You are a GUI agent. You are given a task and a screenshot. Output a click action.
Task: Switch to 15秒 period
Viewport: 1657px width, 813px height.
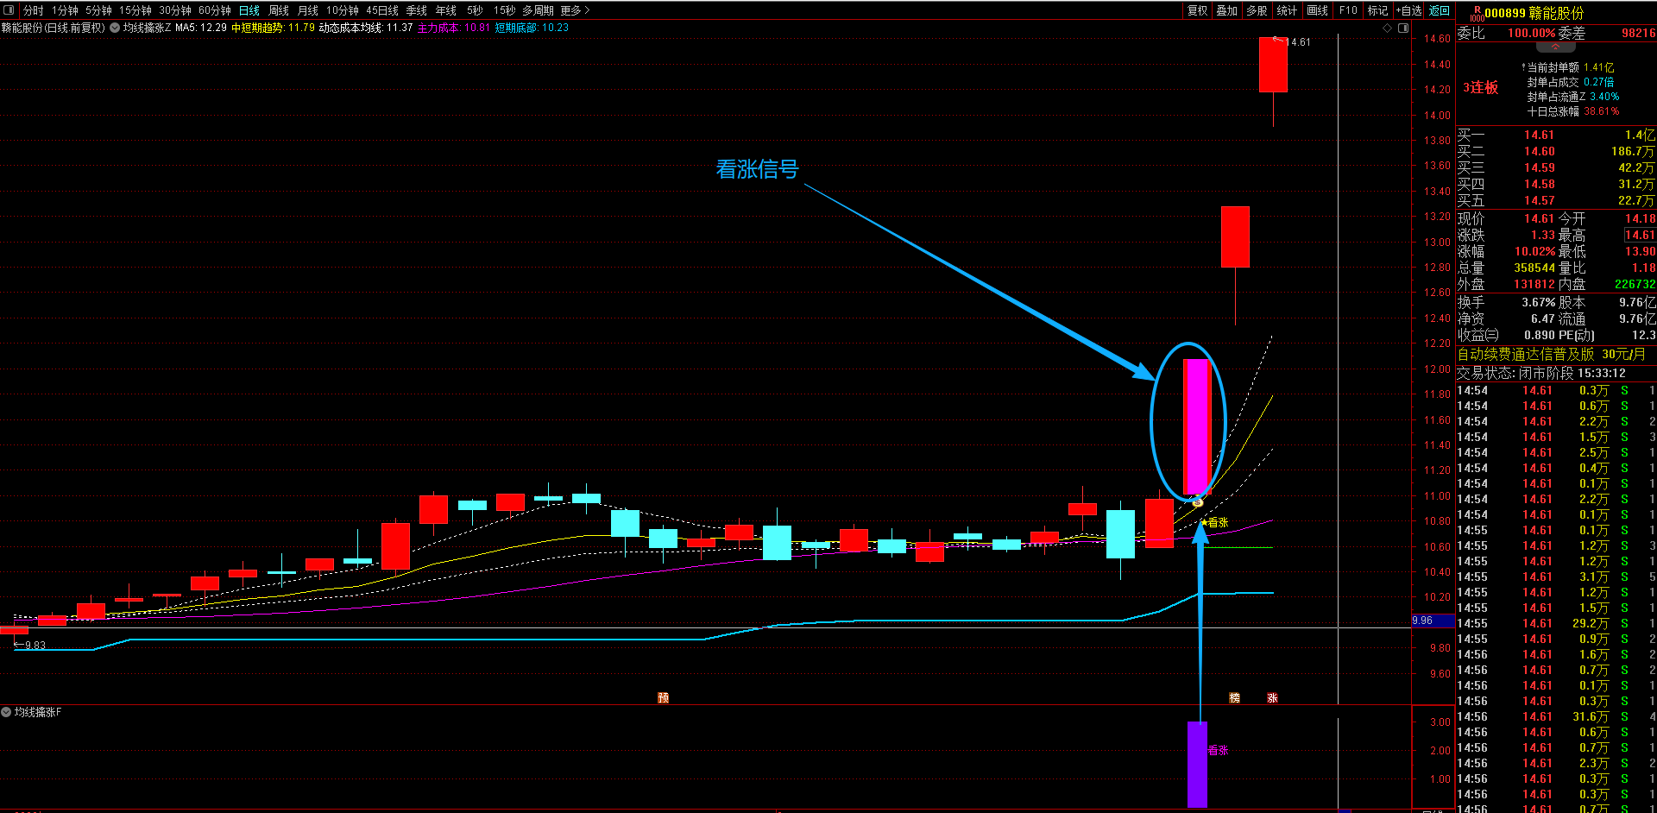[504, 10]
